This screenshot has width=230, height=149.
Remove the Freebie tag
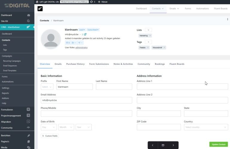pos(148,48)
